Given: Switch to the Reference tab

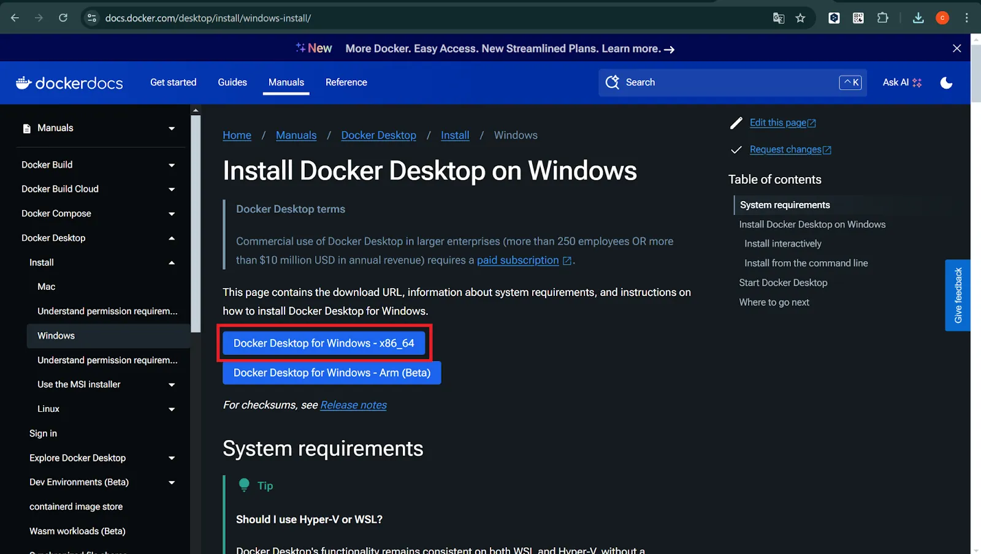Looking at the screenshot, I should tap(346, 82).
